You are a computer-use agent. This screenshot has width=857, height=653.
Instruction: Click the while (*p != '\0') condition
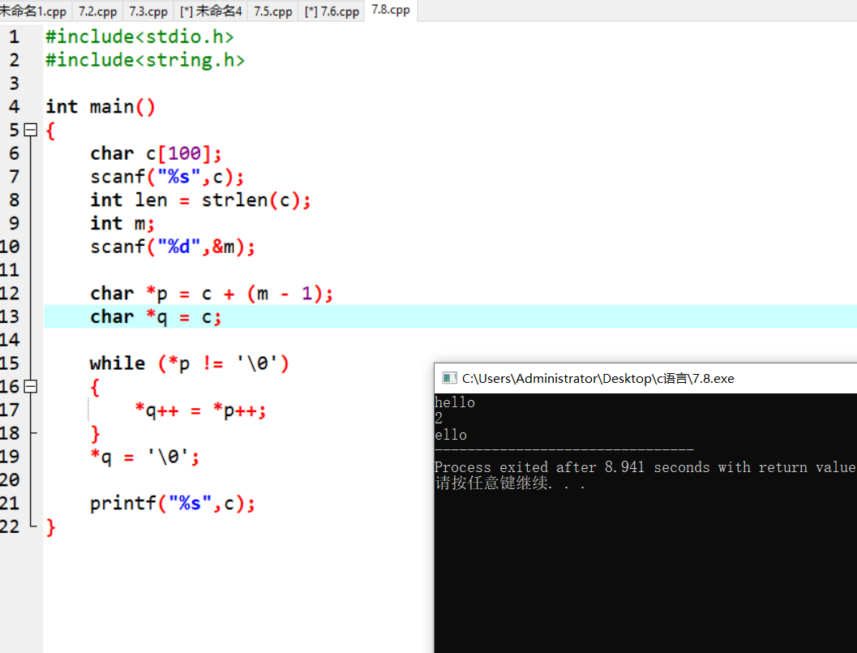pos(189,363)
